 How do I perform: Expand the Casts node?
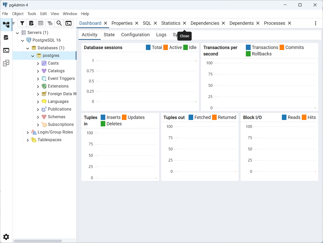[x=38, y=63]
